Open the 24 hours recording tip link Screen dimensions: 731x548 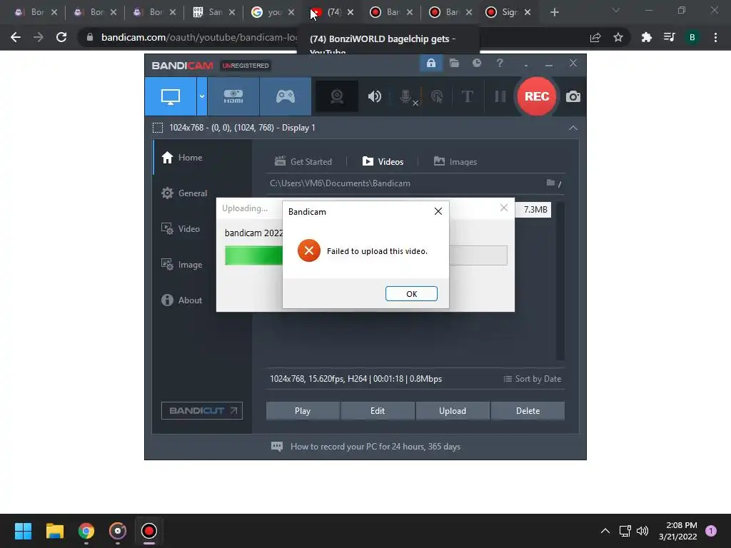[366, 447]
